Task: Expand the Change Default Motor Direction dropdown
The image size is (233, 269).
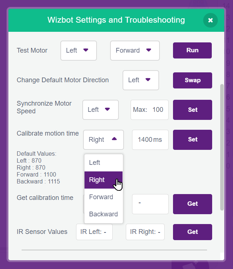Action: point(140,80)
